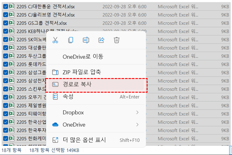Image resolution: width=232 pixels, height=155 pixels.
Task: Uncheck the 롯데카드 file checkbox
Action: point(5,64)
